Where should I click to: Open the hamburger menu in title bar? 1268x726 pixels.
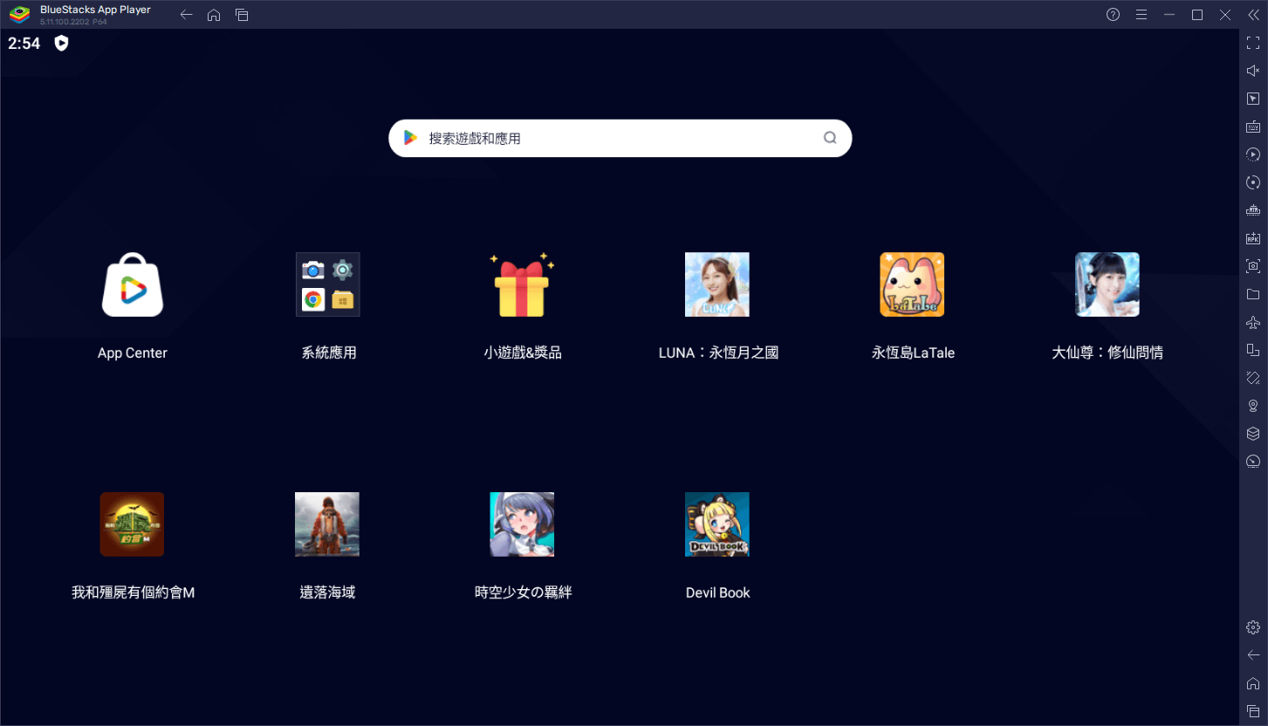pyautogui.click(x=1141, y=15)
